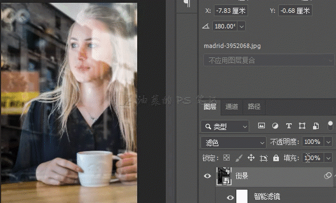Image resolution: width=336 pixels, height=203 pixels.
Task: Lock artboard nesting crop-style icon
Action: click(264, 158)
